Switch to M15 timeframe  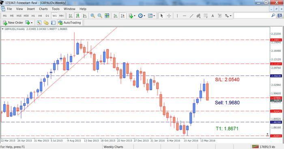pos(19,16)
